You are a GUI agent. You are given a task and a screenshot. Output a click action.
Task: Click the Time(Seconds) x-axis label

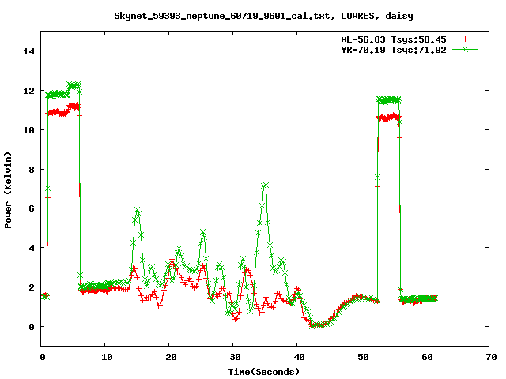(x=263, y=372)
